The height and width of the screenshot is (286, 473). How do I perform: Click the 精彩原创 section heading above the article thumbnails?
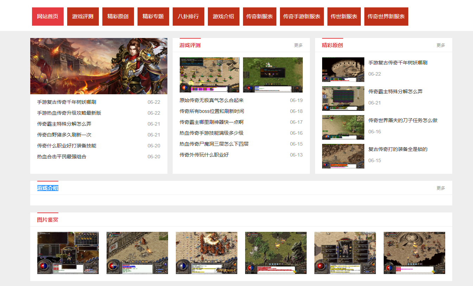[332, 45]
